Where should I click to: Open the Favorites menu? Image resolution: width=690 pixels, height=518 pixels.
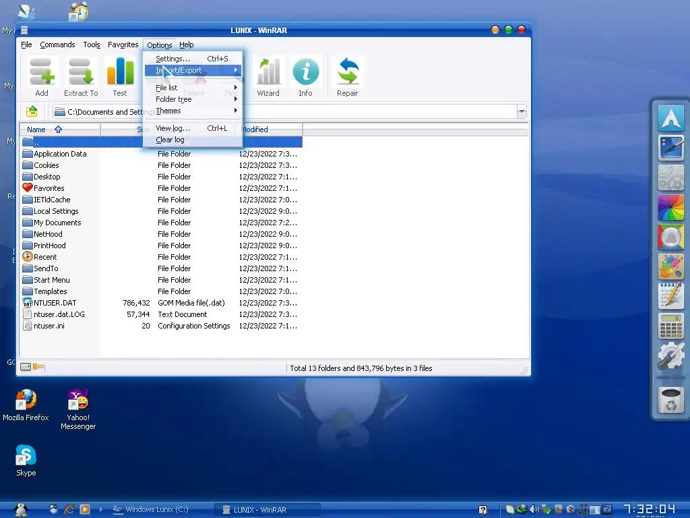123,45
